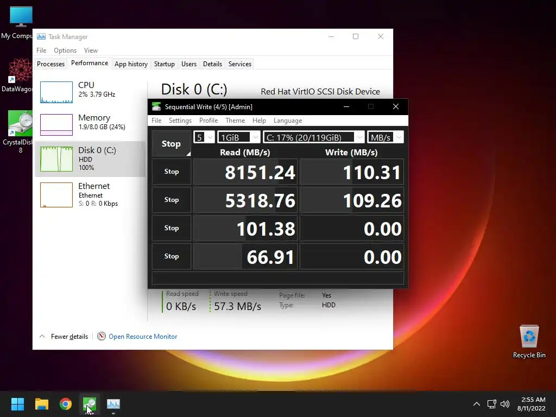Launch Google Chrome from the taskbar
The image size is (556, 417).
click(x=66, y=404)
